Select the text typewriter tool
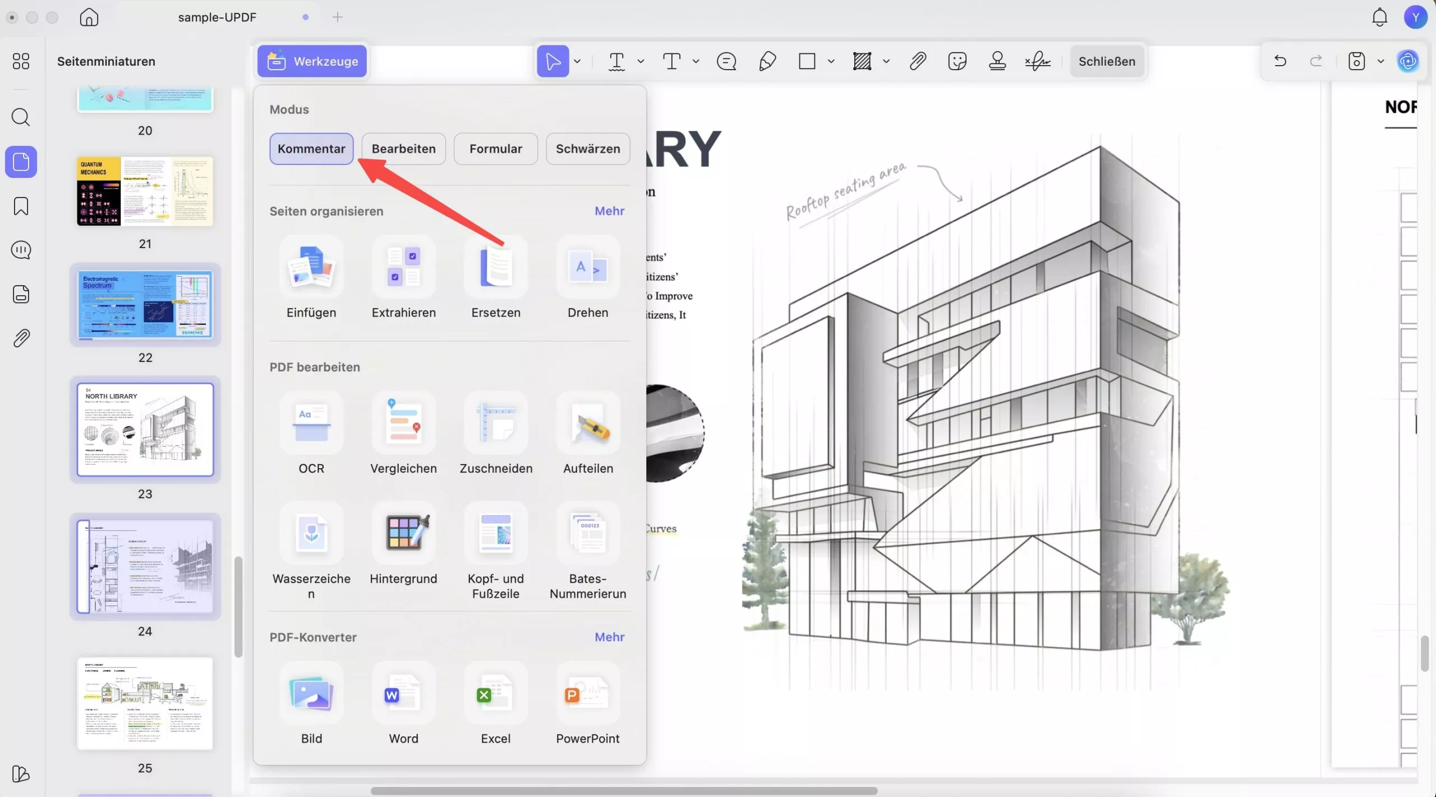Viewport: 1436px width, 797px height. click(x=671, y=61)
